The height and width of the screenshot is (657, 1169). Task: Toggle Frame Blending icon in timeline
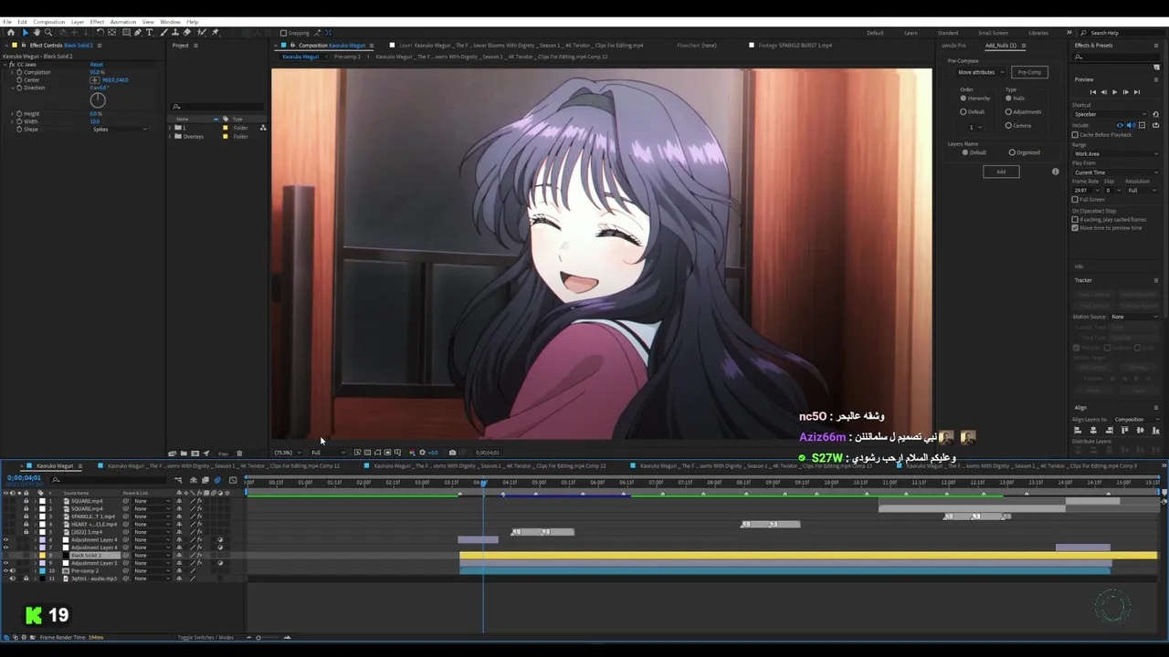pos(205,480)
